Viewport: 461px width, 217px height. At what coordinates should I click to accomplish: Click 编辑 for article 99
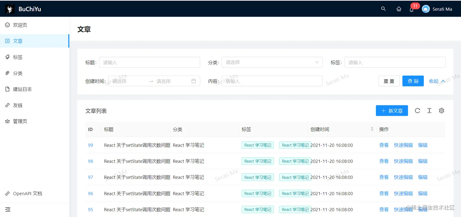pyautogui.click(x=423, y=145)
